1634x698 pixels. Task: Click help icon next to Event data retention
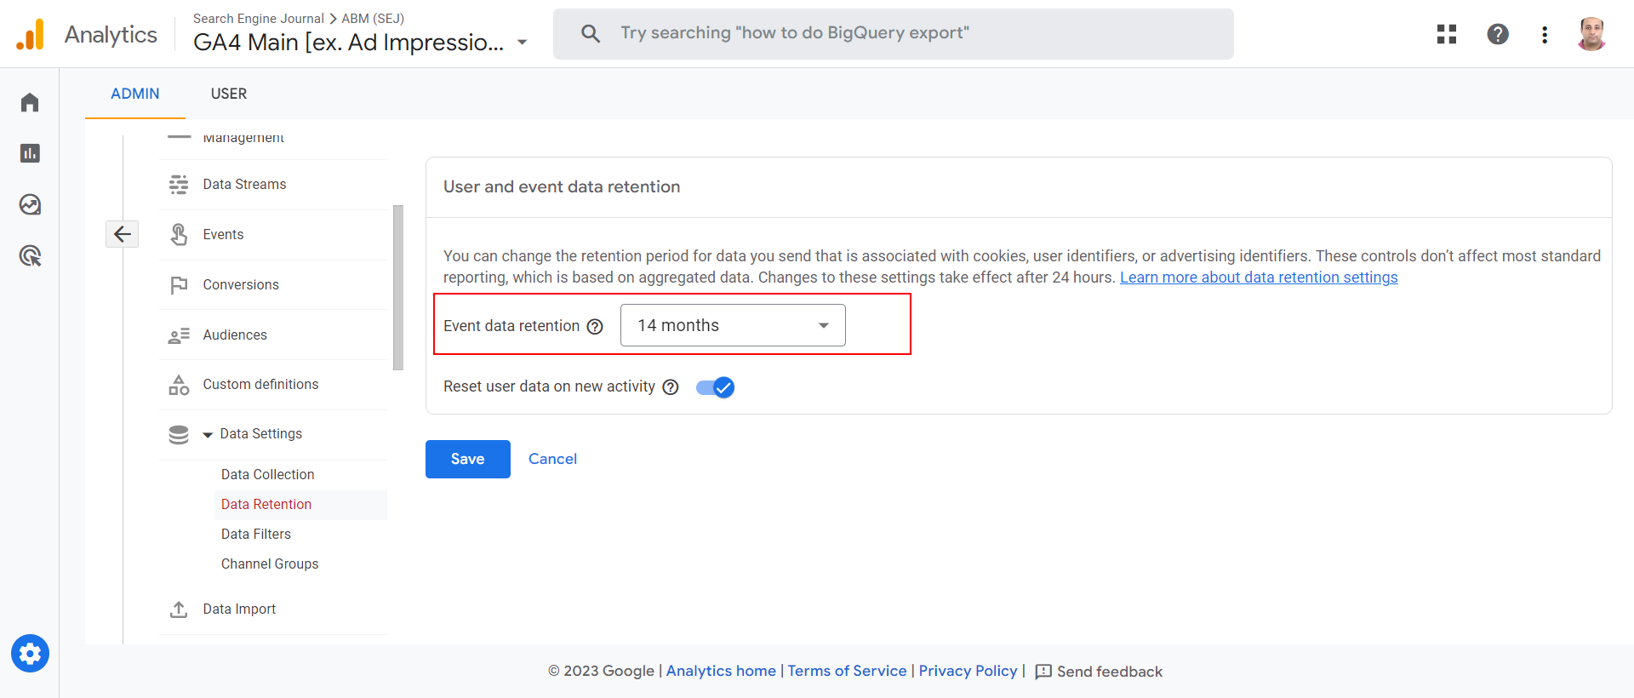[x=595, y=327]
